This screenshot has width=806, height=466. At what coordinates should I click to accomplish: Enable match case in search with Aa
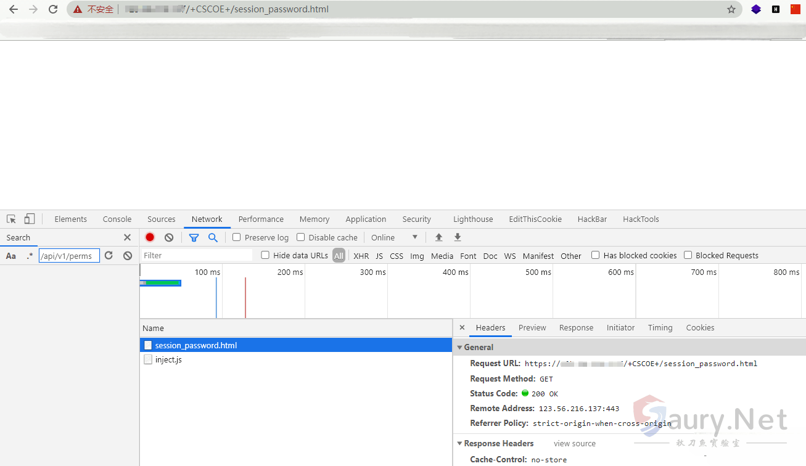click(x=10, y=255)
